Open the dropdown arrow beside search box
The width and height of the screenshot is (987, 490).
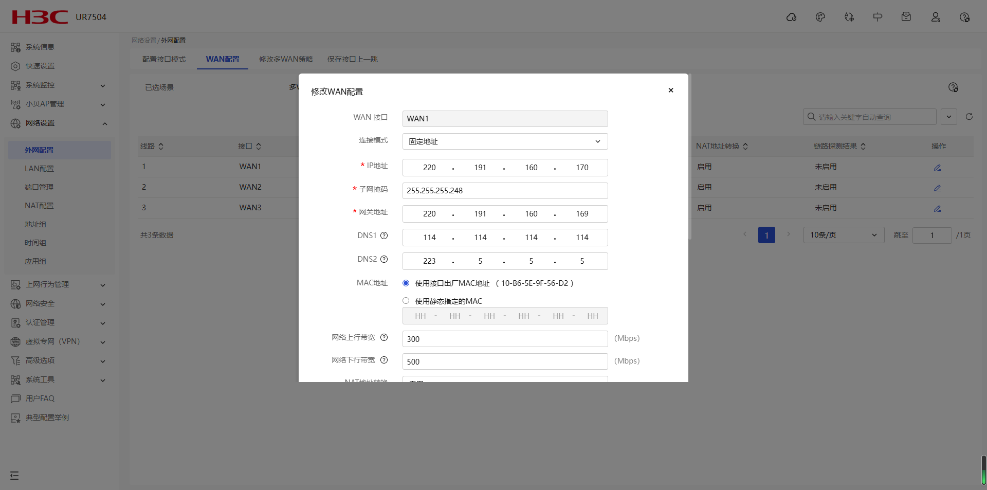tap(949, 117)
